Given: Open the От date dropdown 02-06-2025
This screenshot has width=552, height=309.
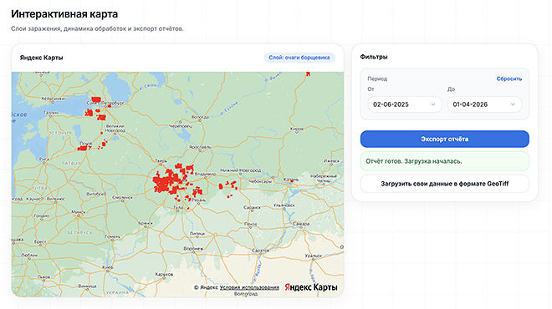Looking at the screenshot, I should click(x=405, y=104).
